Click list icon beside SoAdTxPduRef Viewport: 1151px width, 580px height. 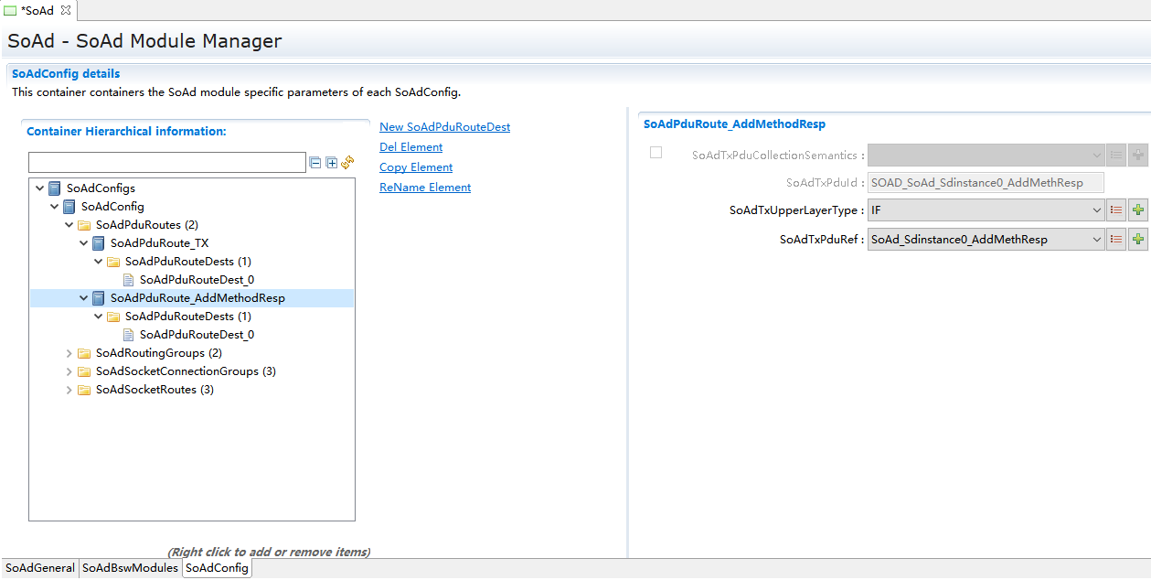pyautogui.click(x=1115, y=240)
